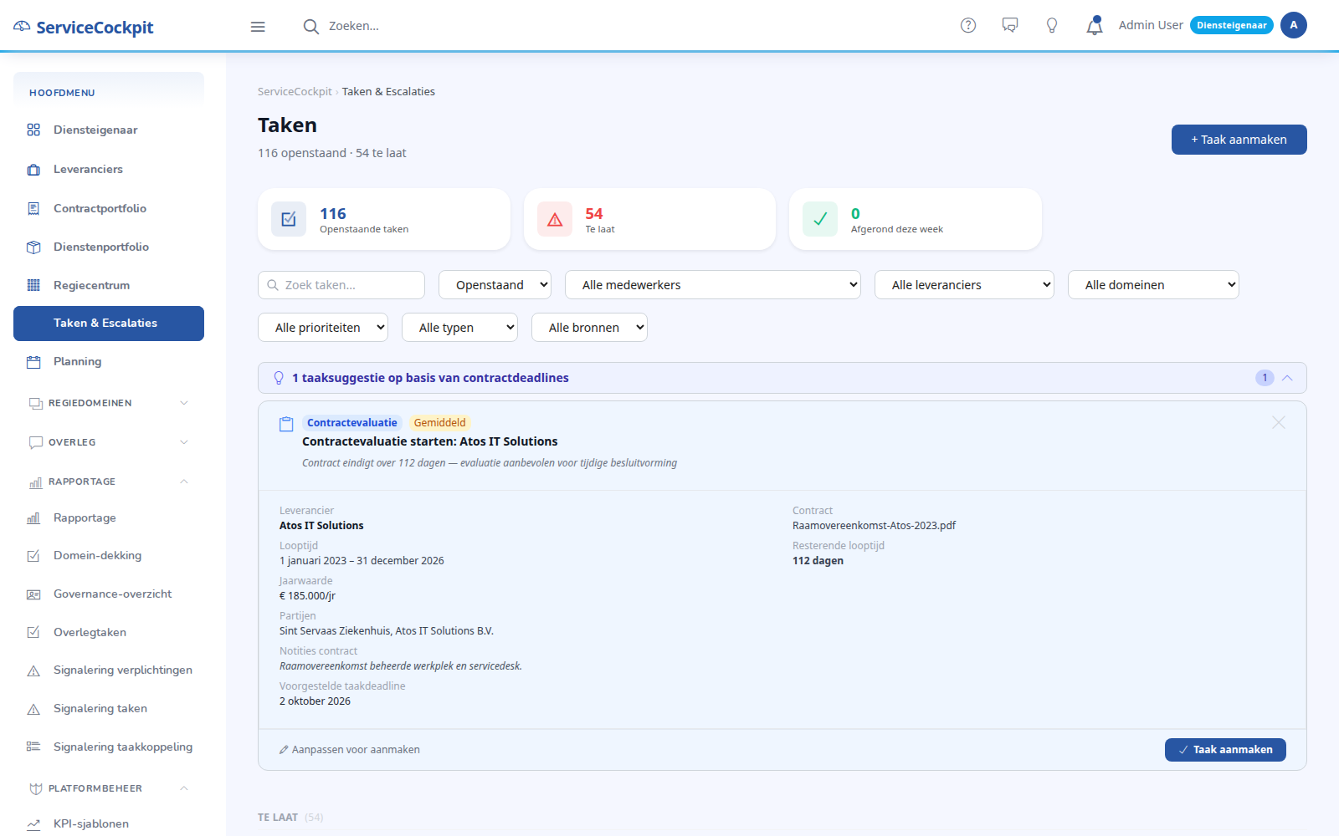Screen dimensions: 1339x836
Task: Open Governance-overzicht in sidebar
Action: click(x=109, y=594)
